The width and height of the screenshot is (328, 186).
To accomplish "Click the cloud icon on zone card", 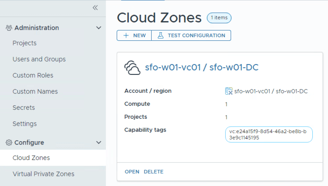I will (132, 68).
